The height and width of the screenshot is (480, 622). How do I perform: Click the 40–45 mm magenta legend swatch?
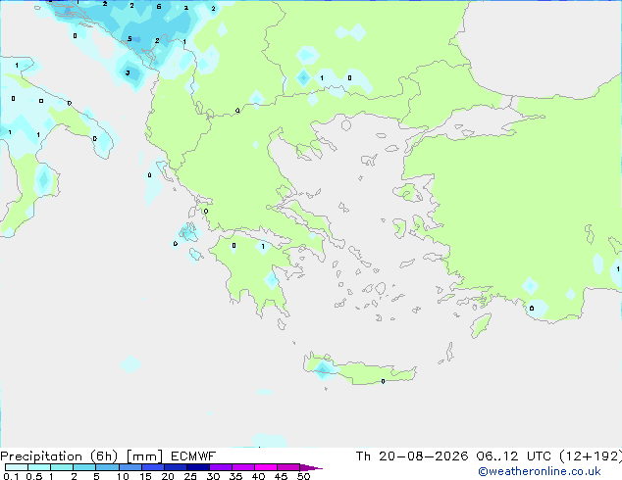[266, 467]
